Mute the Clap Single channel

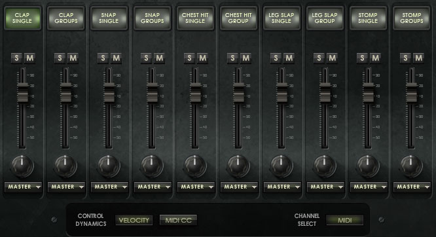[x=29, y=58]
